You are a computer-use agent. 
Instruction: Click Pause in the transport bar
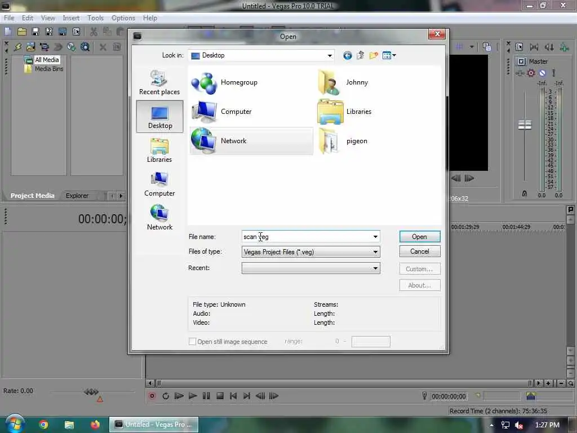[206, 396]
